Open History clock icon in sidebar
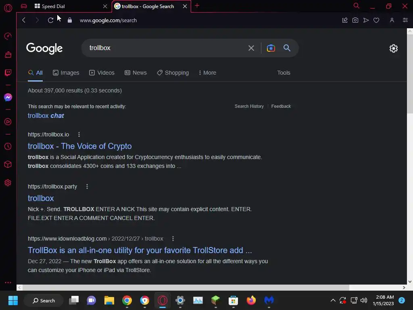This screenshot has height=310, width=413. coord(8,146)
